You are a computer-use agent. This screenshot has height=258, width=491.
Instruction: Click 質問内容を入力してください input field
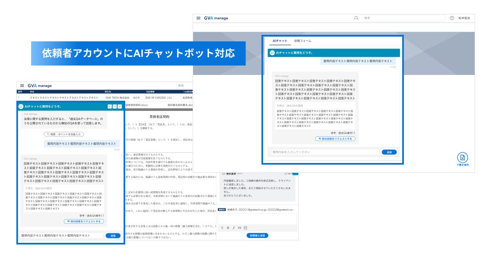(325, 152)
